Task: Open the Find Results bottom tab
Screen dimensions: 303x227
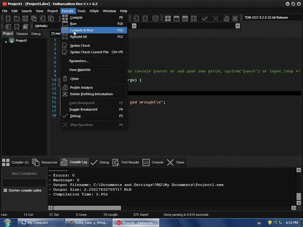Action: [x=126, y=162]
